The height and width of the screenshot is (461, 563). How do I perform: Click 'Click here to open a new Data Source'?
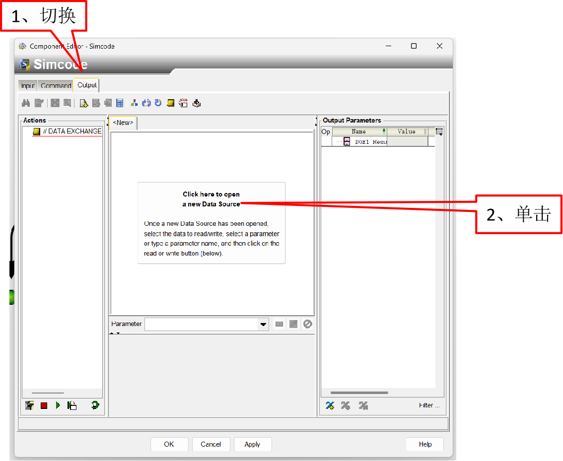(211, 199)
